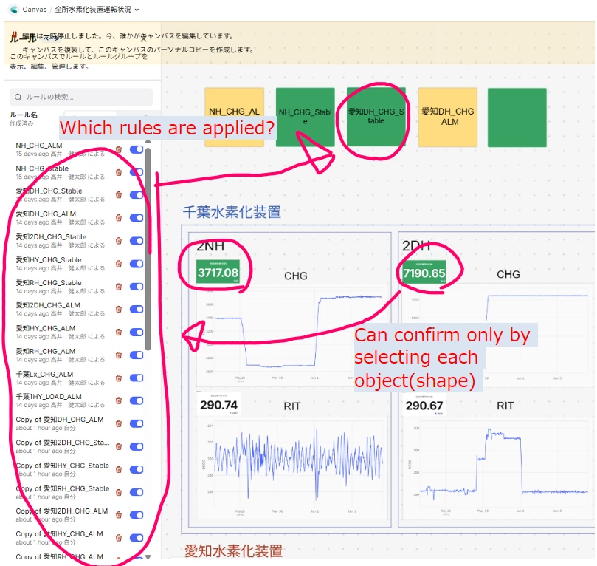Select the green NH_CHG_Stable shape
Image resolution: width=597 pixels, height=566 pixels.
click(x=306, y=117)
